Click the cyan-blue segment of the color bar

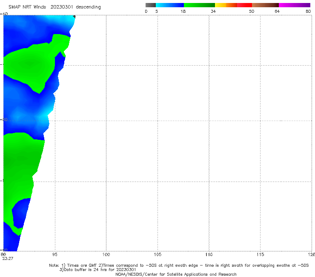pyautogui.click(x=170, y=5)
